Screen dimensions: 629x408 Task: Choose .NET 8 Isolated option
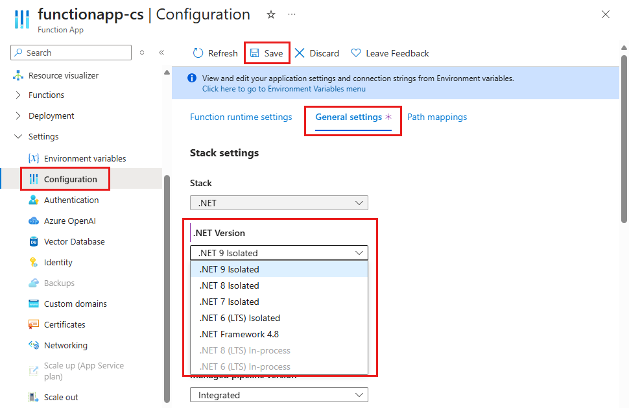279,285
